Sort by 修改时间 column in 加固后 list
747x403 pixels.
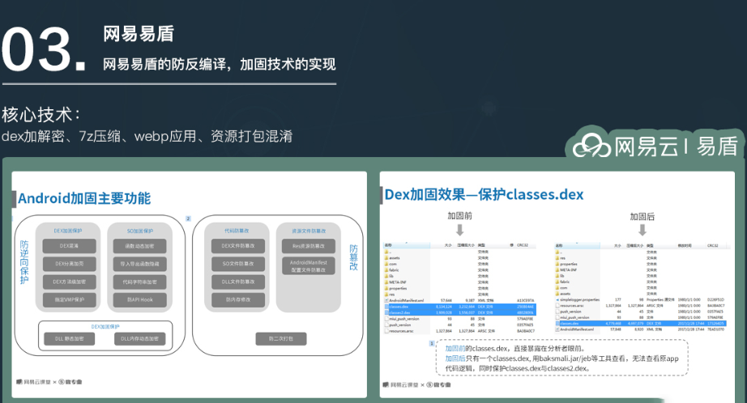pos(685,245)
